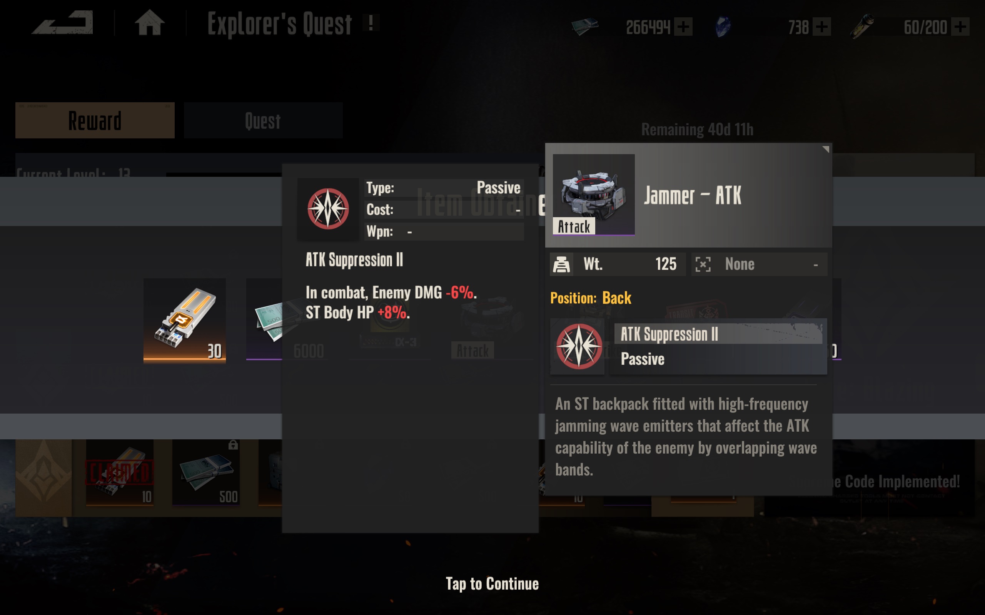Click the claimed reward tile labeled 10
This screenshot has height=615, width=985.
tap(120, 472)
